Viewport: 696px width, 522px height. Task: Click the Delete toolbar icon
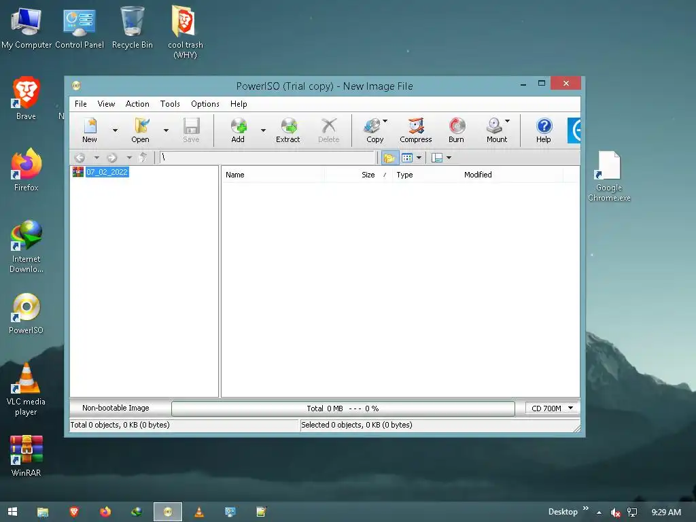[x=329, y=130]
